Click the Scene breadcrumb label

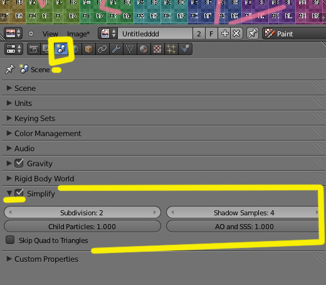(x=40, y=70)
